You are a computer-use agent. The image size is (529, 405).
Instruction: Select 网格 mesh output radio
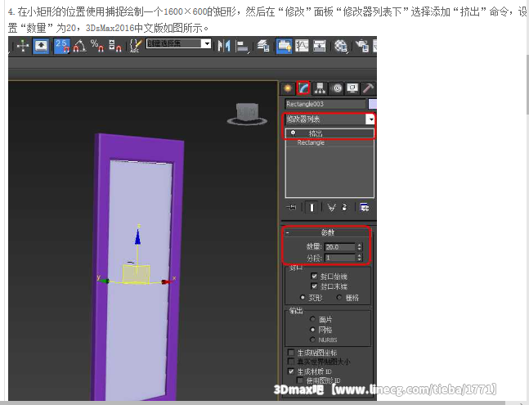(313, 330)
